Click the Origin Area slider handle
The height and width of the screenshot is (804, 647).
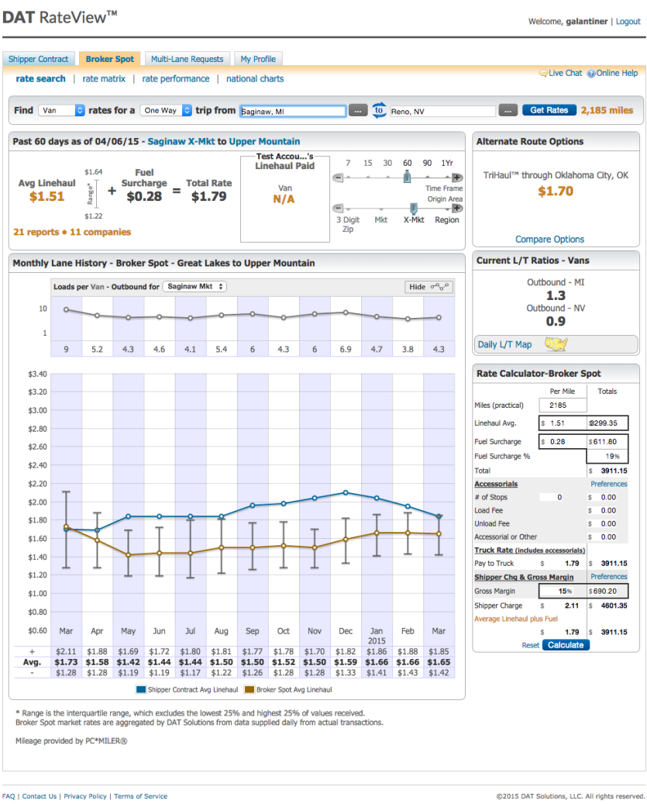click(414, 209)
